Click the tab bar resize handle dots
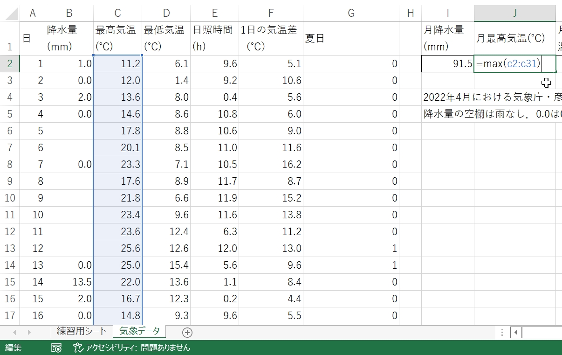Image resolution: width=562 pixels, height=355 pixels. point(502,332)
